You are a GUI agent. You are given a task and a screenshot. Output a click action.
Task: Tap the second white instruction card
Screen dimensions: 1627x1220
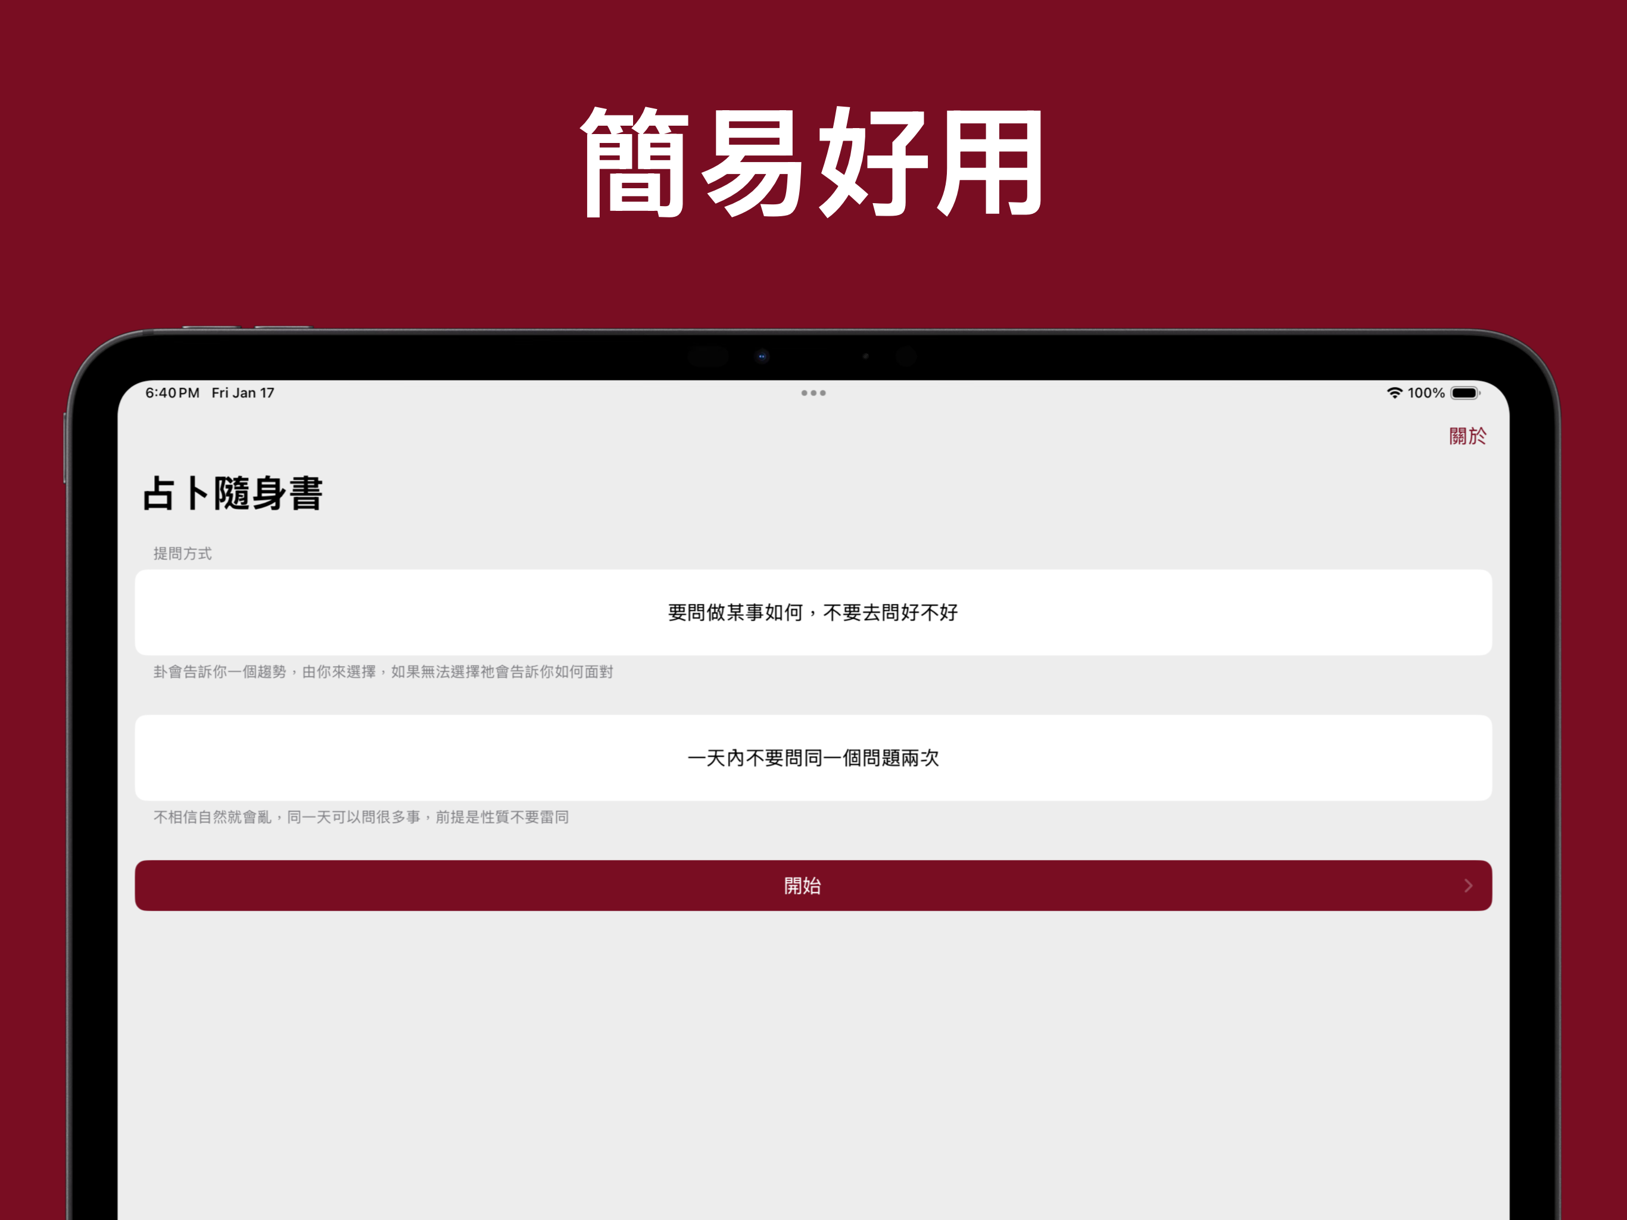coord(815,758)
